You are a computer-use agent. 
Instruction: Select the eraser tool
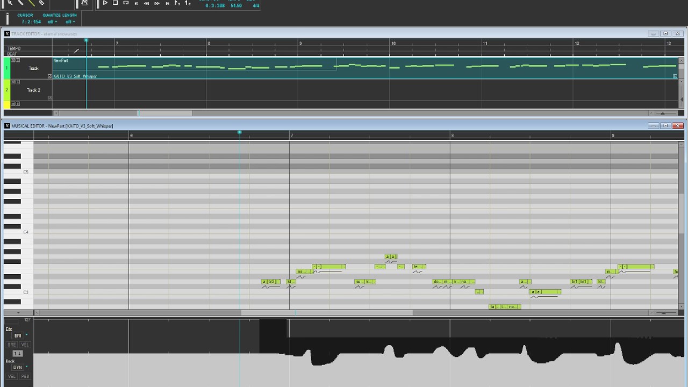(41, 3)
